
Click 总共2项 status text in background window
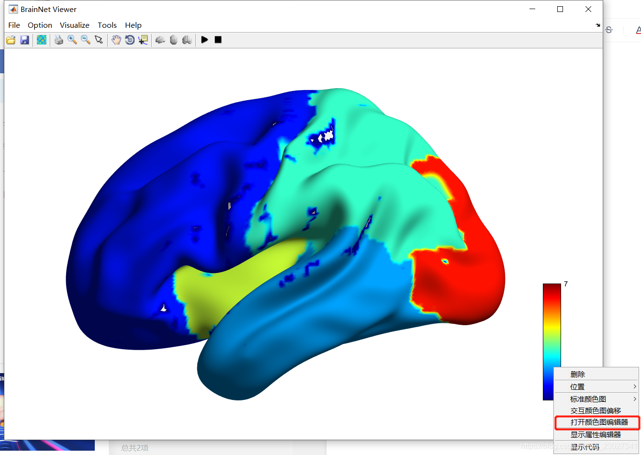(135, 448)
